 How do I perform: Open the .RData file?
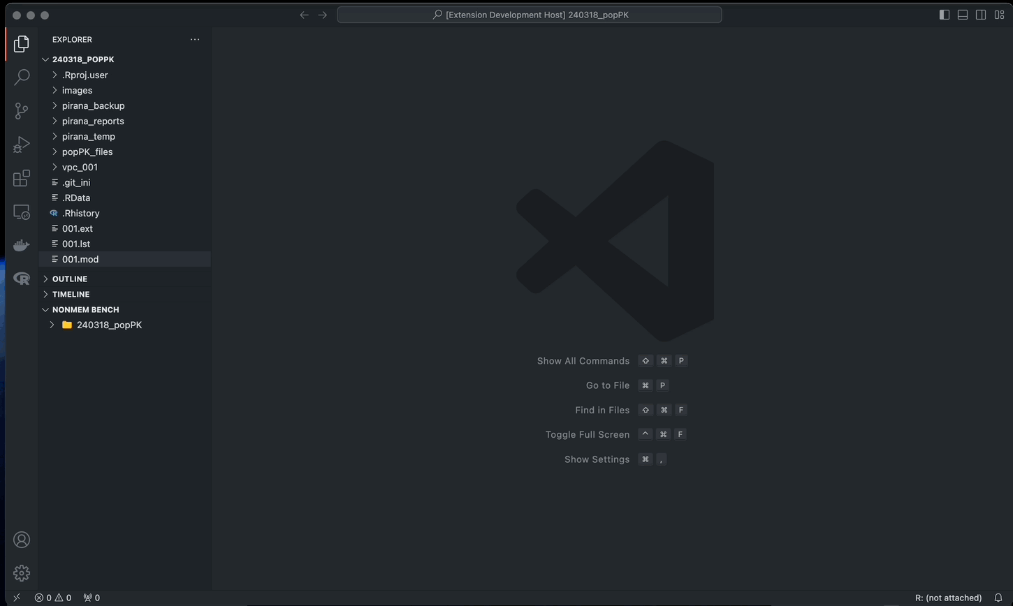(125, 198)
